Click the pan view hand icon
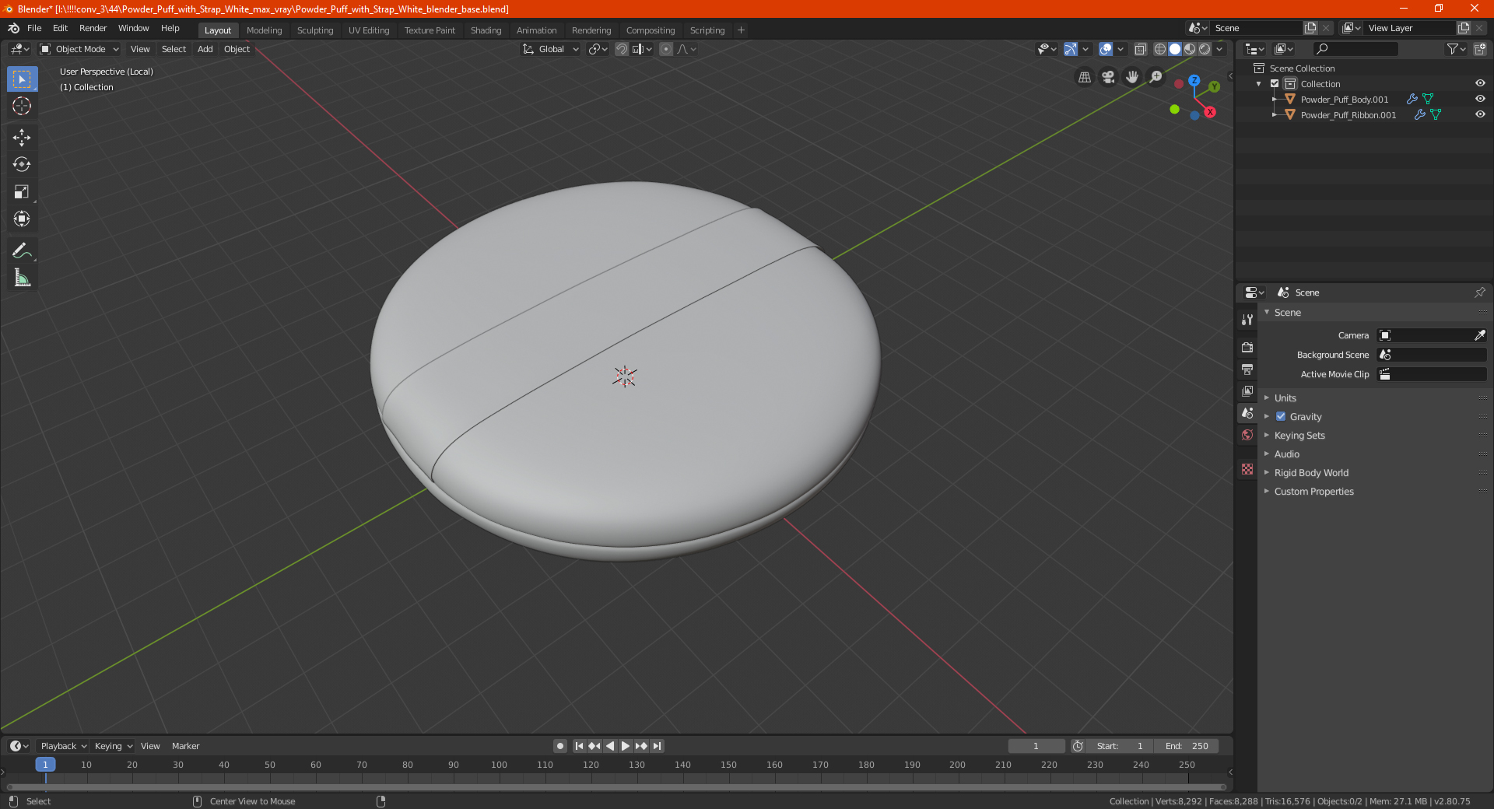This screenshot has width=1494, height=809. 1132,77
